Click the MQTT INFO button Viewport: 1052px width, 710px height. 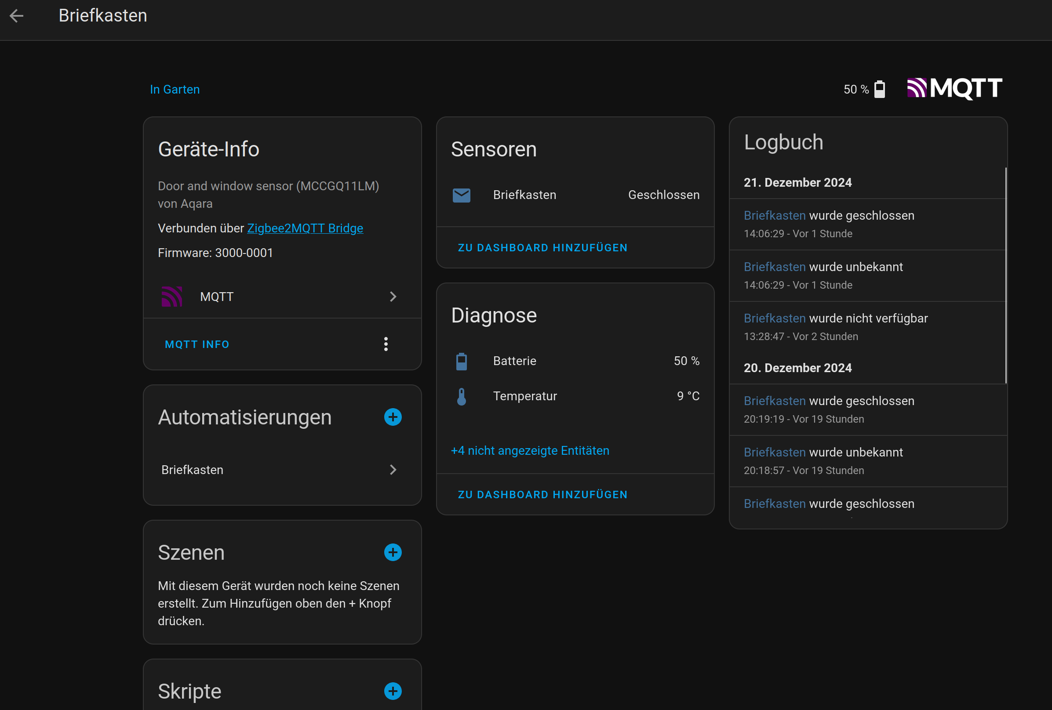(197, 344)
